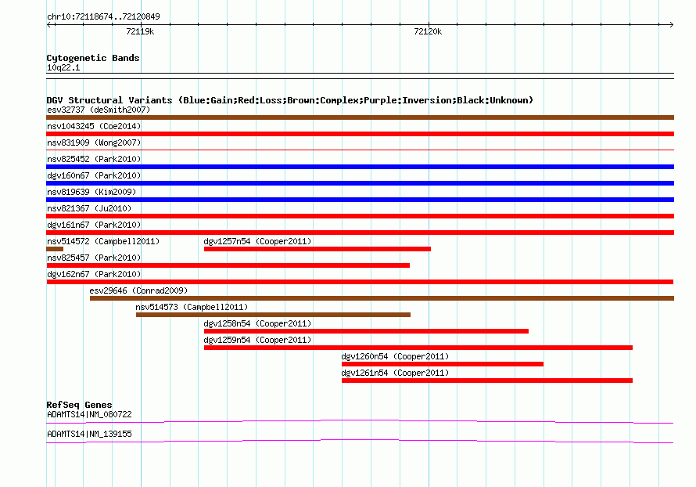Click the nsv825457 (Park2010) label
696x487 pixels.
(x=94, y=258)
